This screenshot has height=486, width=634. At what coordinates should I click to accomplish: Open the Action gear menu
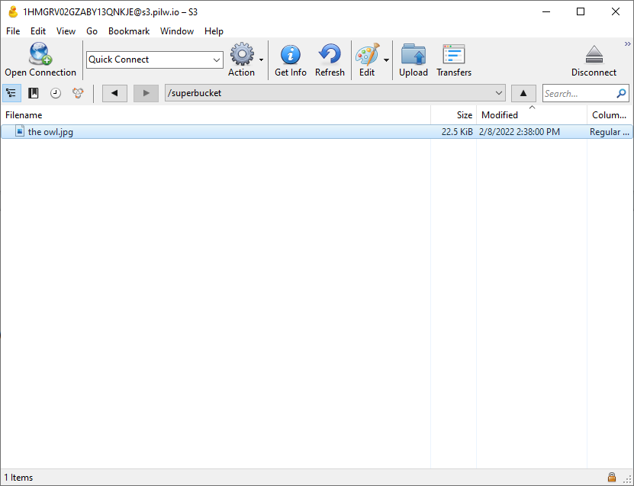[x=242, y=54]
